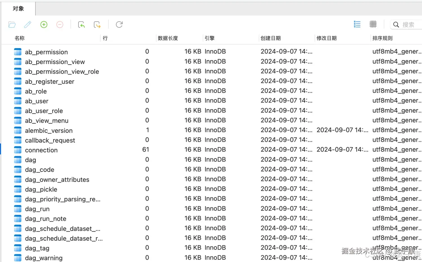
Task: Select the ab_permission_view table name
Action: tap(55, 62)
